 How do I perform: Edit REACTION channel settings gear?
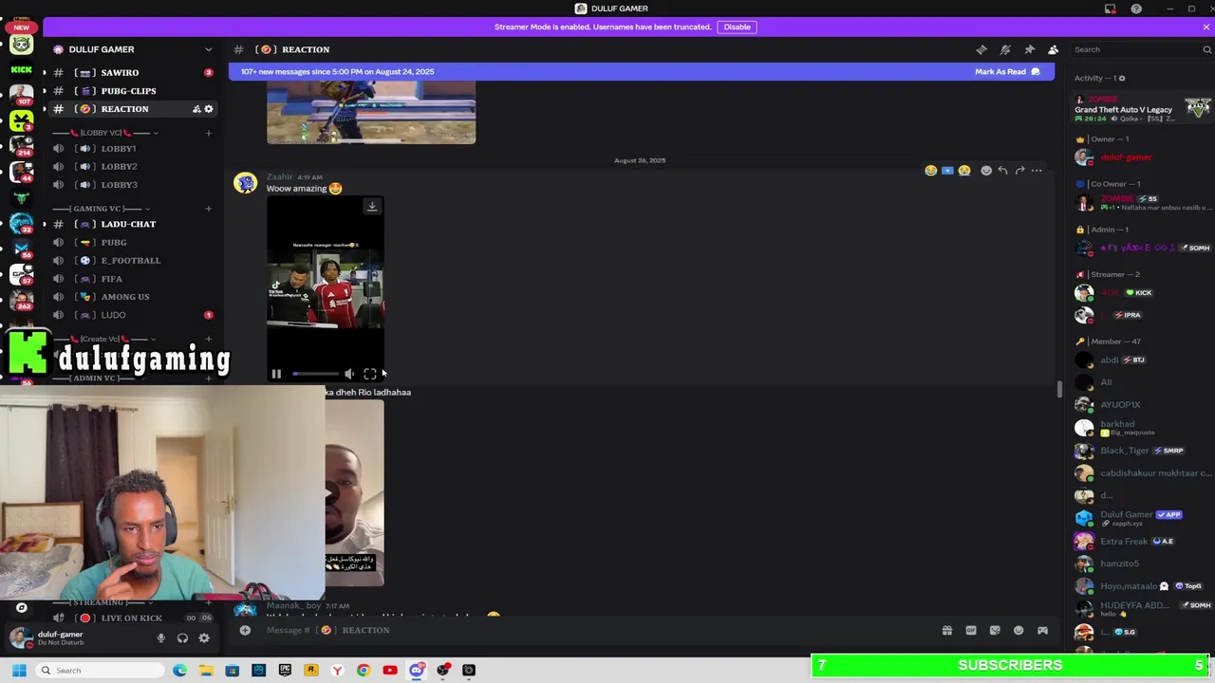tap(209, 109)
